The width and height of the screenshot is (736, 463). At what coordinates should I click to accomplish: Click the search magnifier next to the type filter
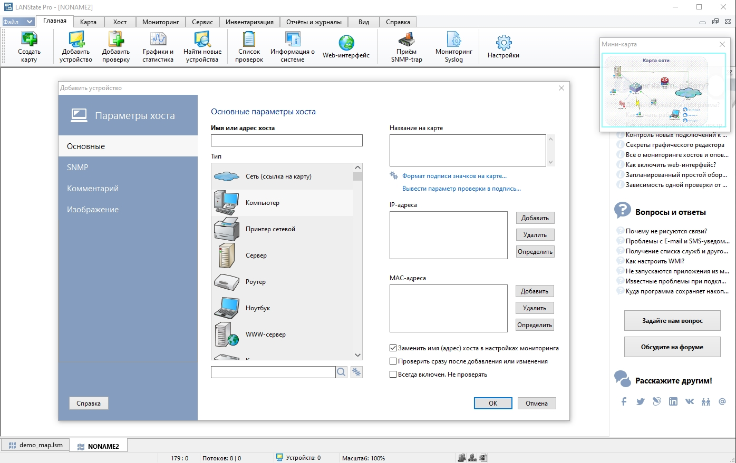(342, 372)
